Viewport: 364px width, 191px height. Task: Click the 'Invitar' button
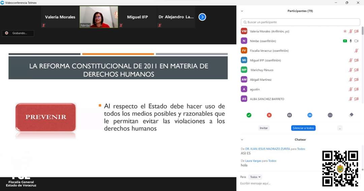[x=264, y=128]
